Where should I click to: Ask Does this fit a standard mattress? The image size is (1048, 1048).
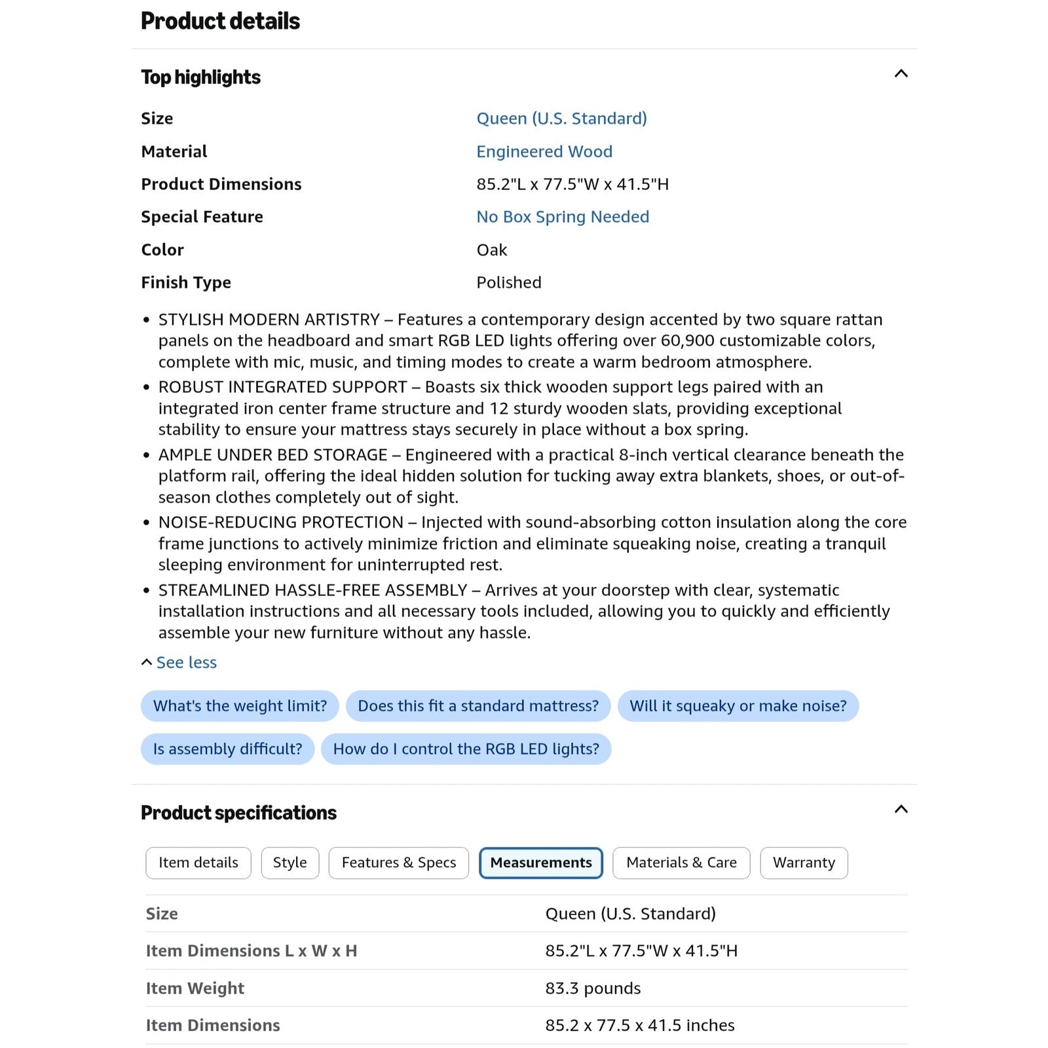[x=478, y=705]
